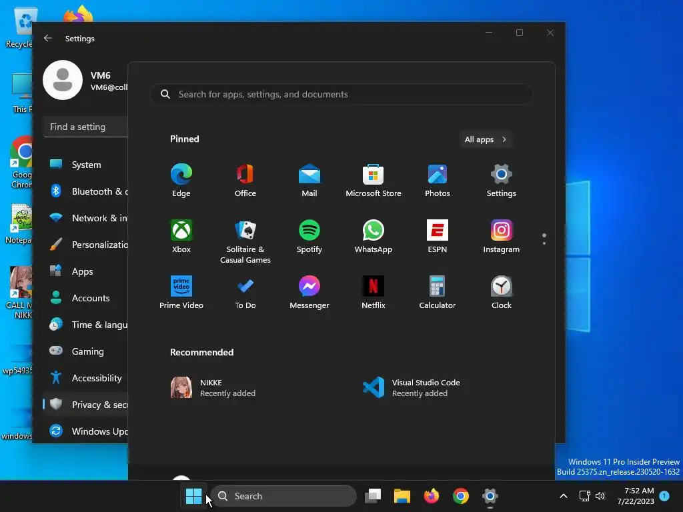
Task: Open Recycle Bin desktop icon
Action: coord(19,27)
